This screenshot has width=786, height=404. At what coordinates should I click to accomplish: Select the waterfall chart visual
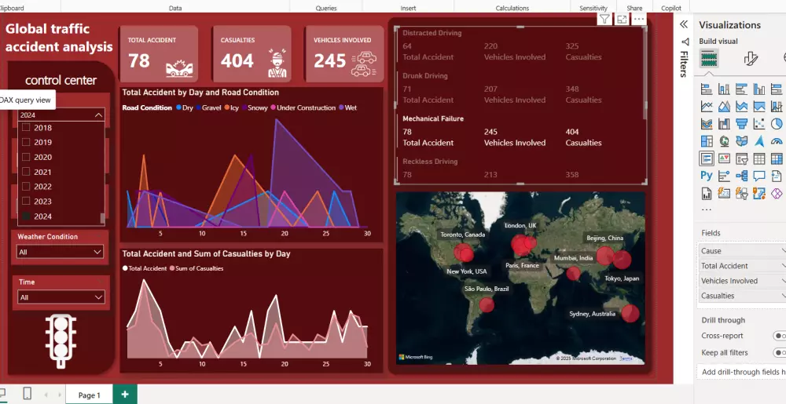724,123
